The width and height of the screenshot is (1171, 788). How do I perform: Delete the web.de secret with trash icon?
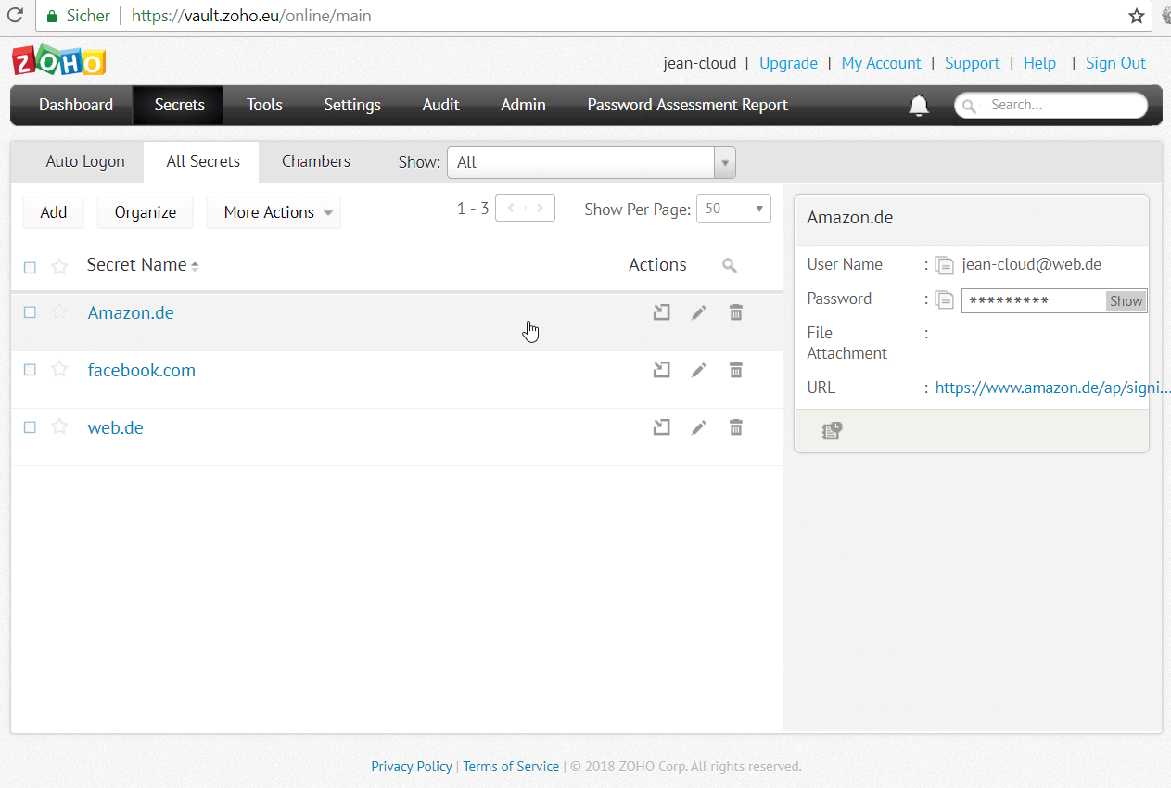[735, 427]
